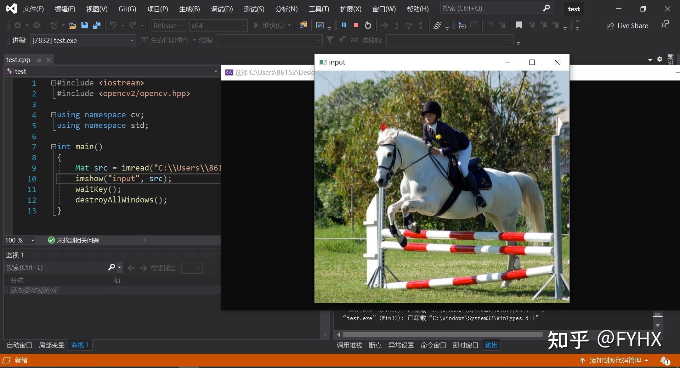The width and height of the screenshot is (680, 368).
Task: Open the 异常设置 tab
Action: pyautogui.click(x=401, y=345)
